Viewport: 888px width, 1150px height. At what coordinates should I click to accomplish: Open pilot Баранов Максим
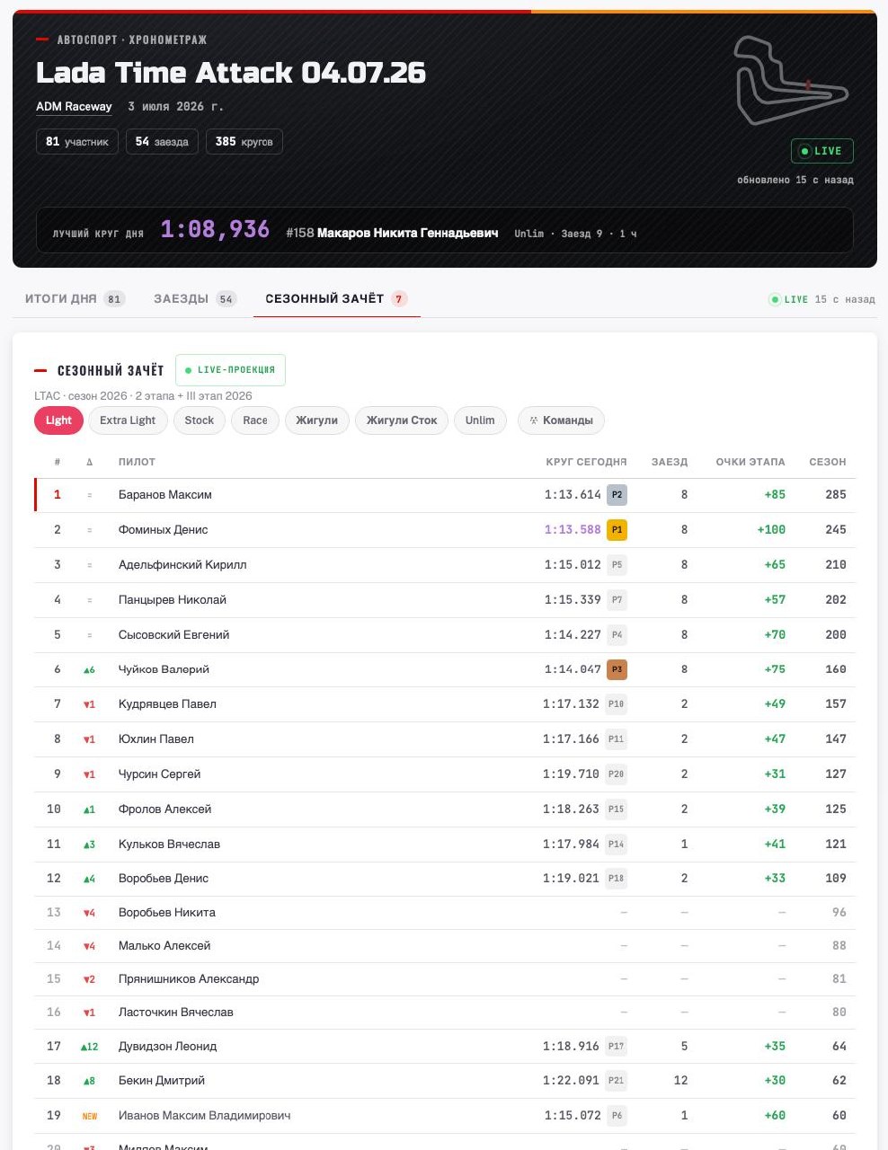click(165, 495)
